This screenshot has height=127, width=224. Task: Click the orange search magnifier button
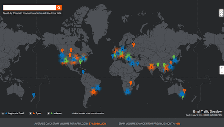pos(59,8)
